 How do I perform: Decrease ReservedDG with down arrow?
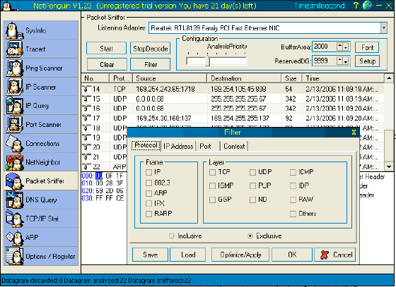346,61
